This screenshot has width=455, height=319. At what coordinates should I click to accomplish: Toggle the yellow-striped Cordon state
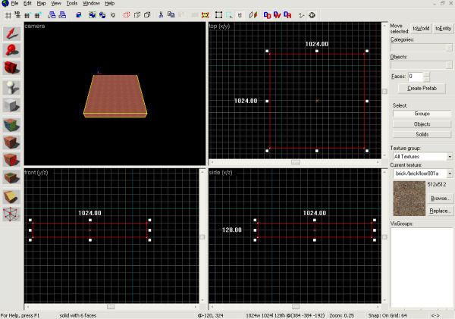tap(206, 15)
